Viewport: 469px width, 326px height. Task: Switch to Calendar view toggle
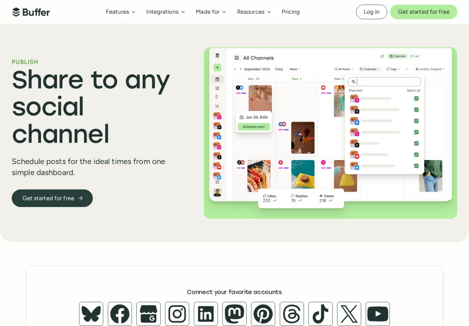pos(397,56)
